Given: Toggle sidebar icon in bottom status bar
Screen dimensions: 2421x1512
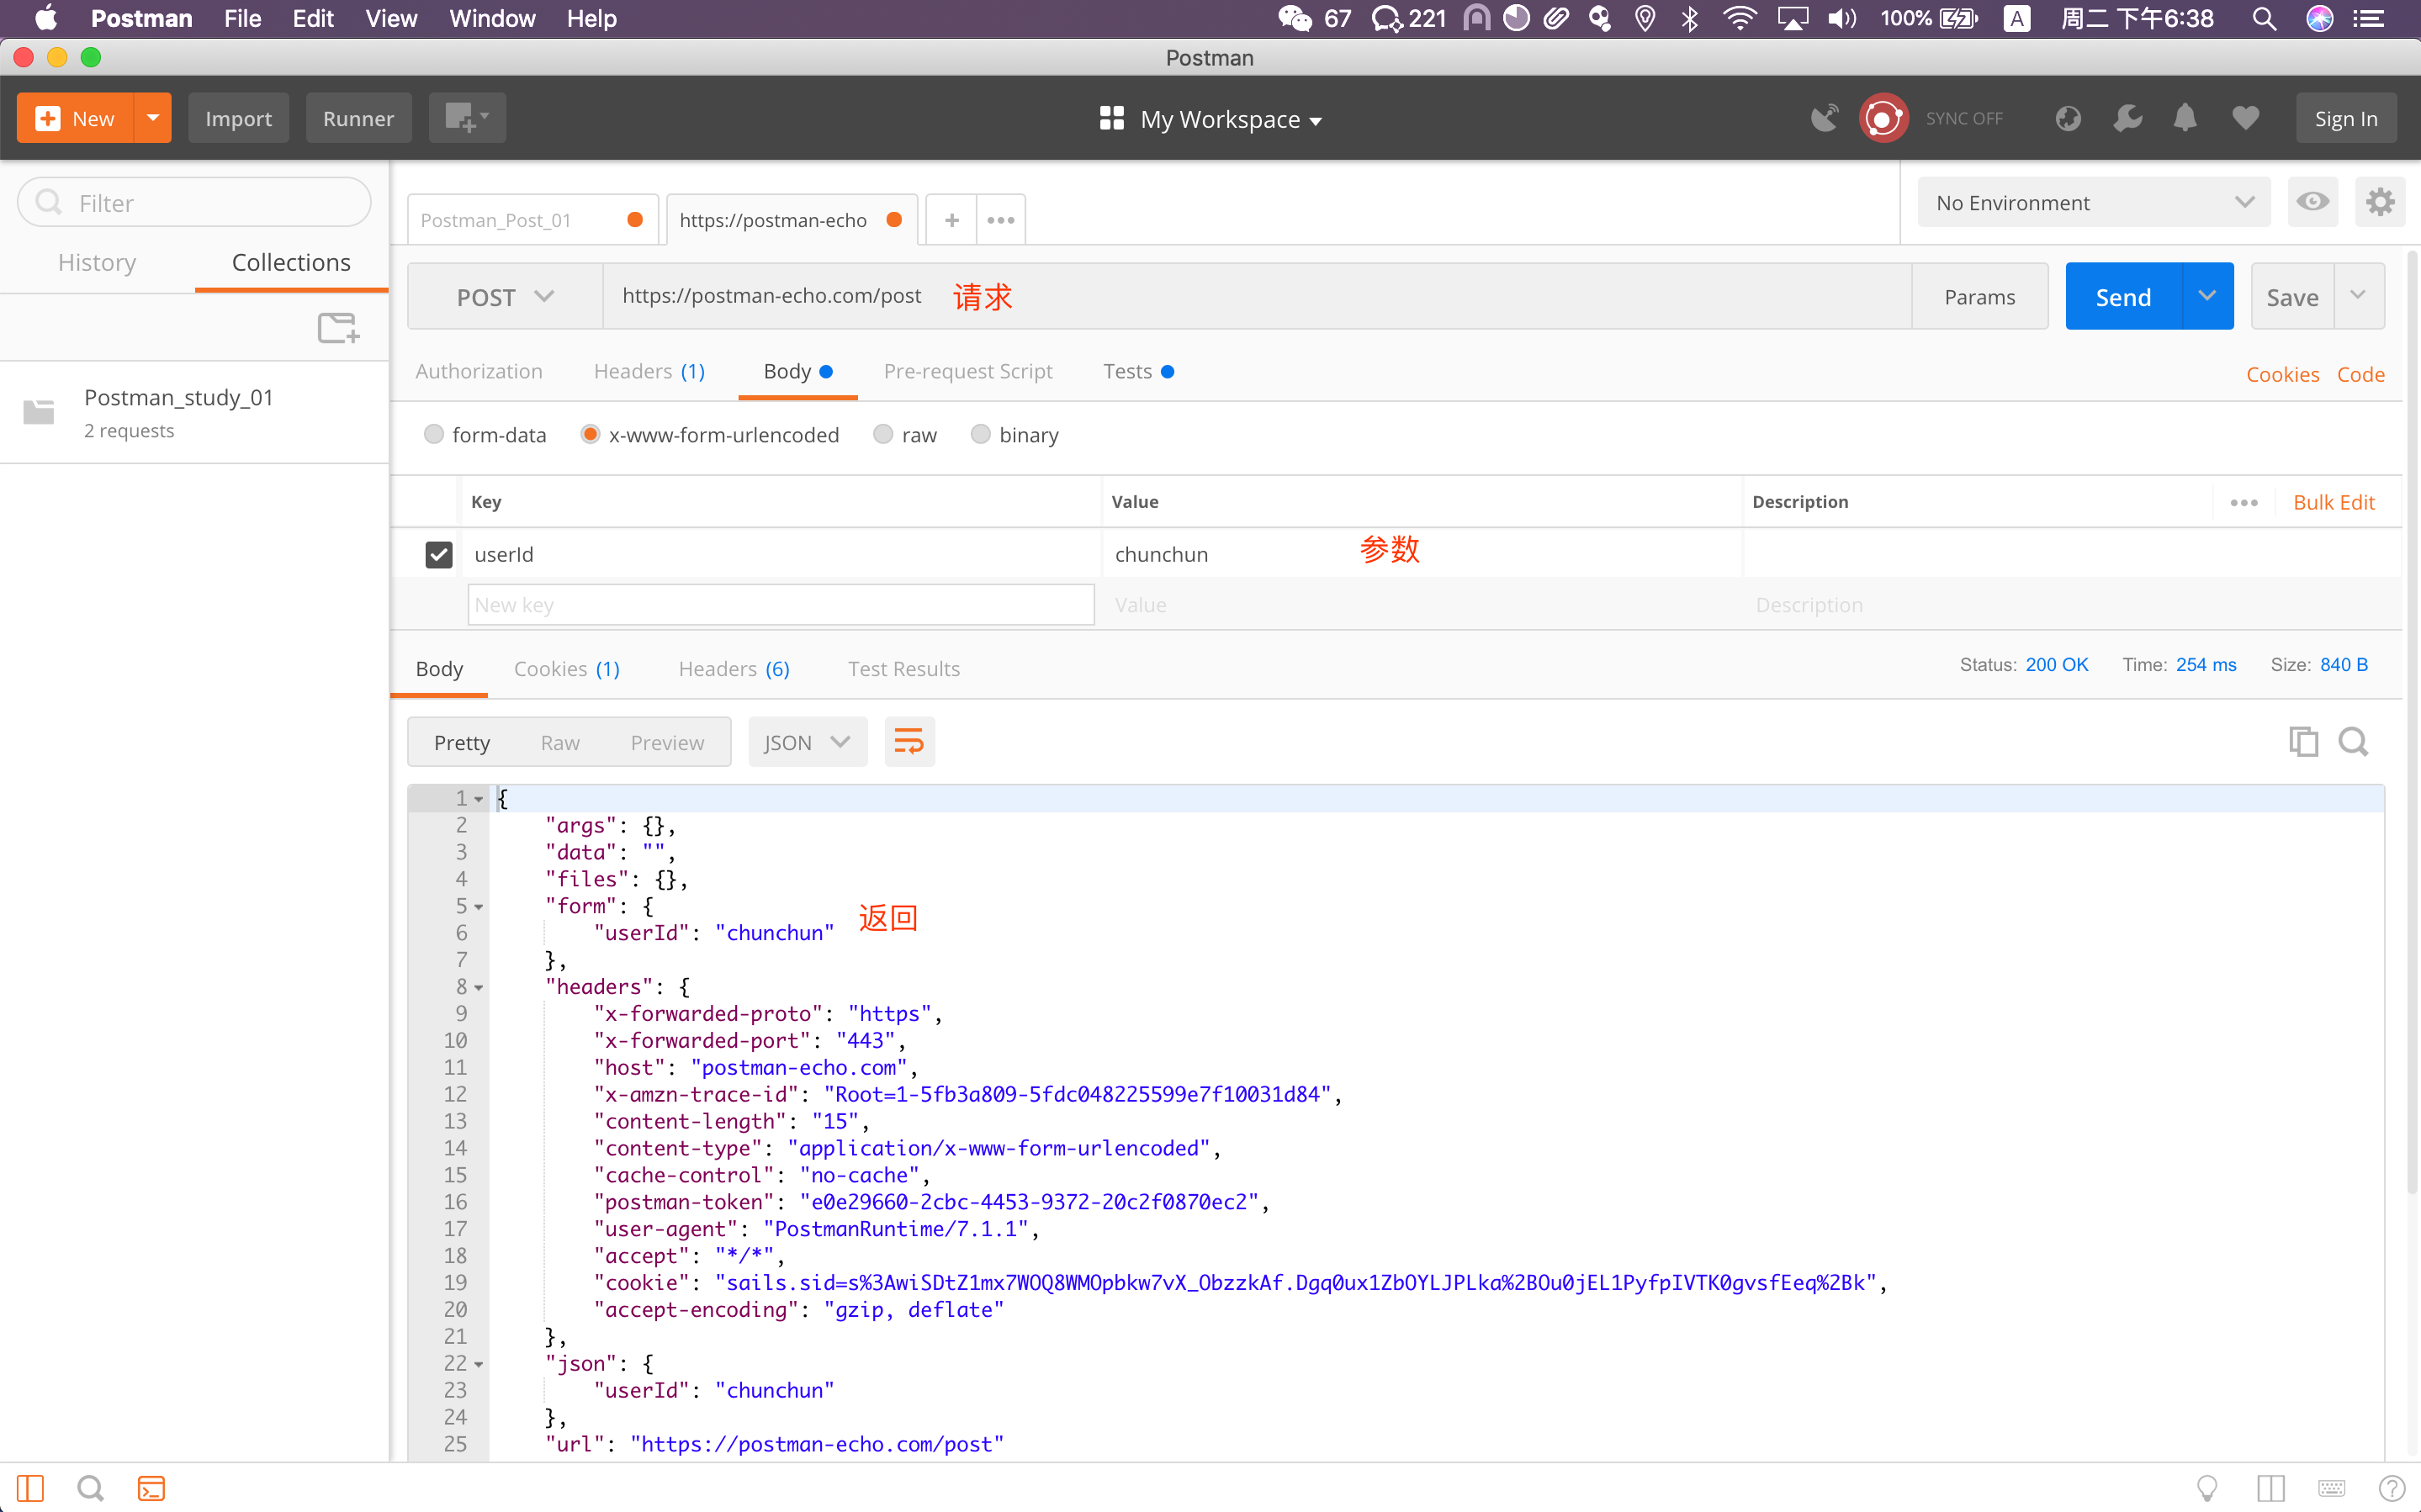Looking at the screenshot, I should click(30, 1488).
